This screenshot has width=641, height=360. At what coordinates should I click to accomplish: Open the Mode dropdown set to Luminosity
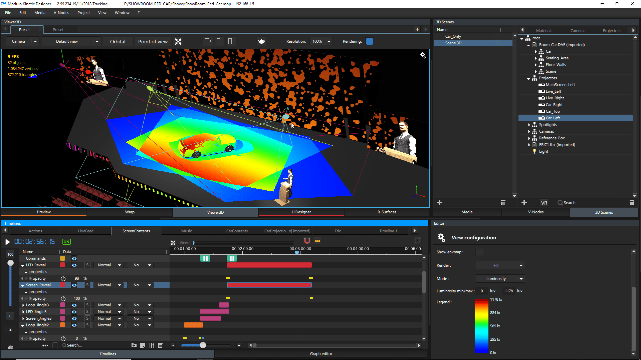click(x=500, y=278)
